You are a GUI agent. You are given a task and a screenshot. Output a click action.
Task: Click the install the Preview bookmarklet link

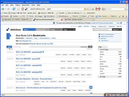coord(102,23)
